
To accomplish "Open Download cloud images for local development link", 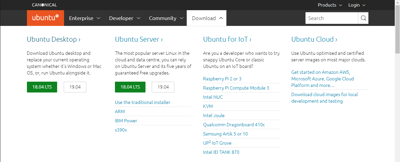I will click(x=324, y=98).
